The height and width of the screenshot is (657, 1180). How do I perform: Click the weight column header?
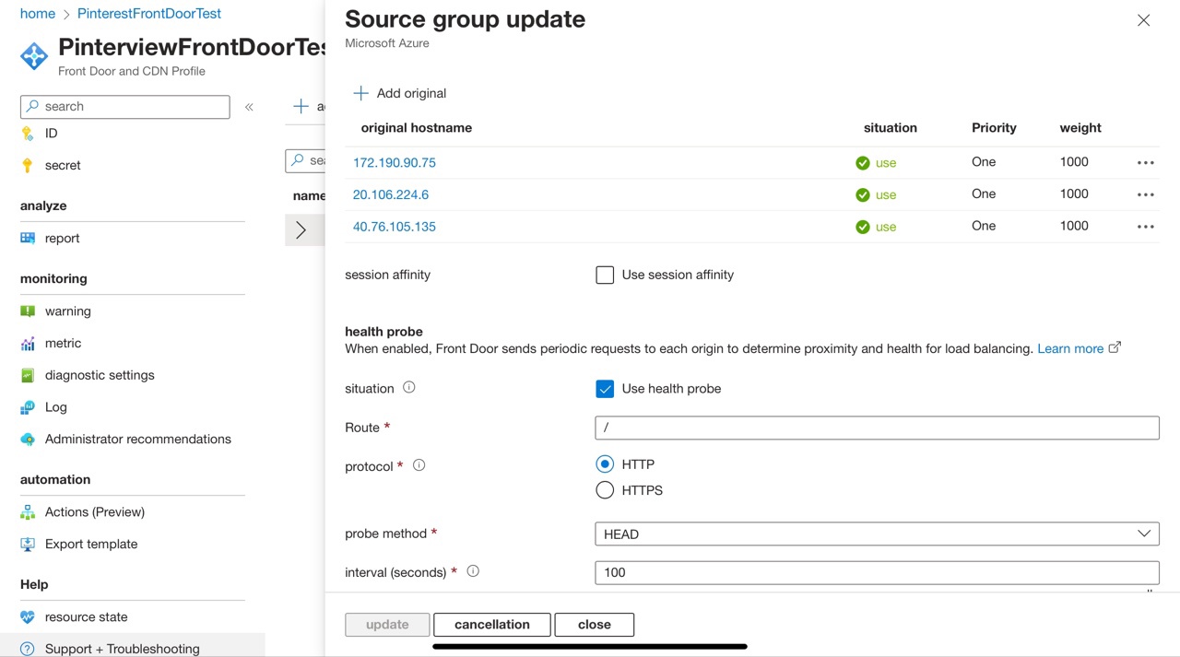(x=1080, y=128)
